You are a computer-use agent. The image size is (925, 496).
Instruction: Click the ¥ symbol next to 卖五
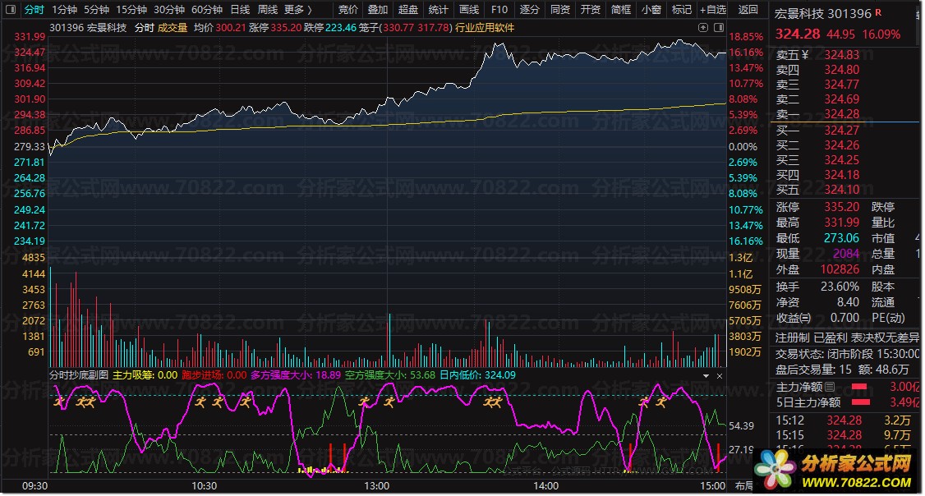805,55
